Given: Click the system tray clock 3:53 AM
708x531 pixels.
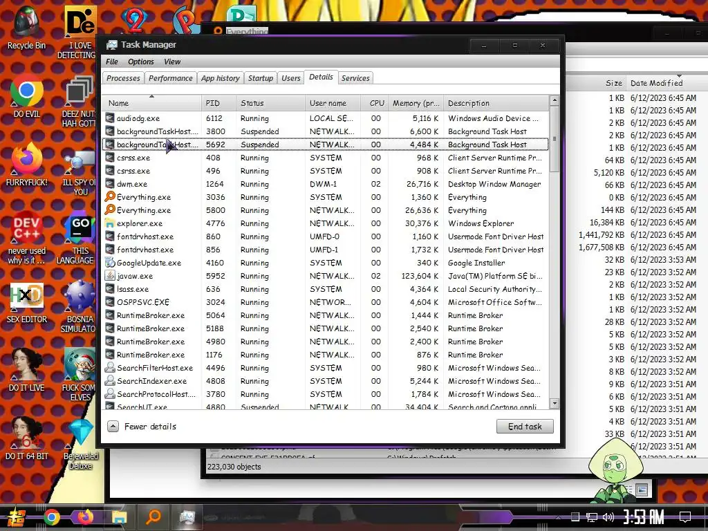Looking at the screenshot, I should [643, 516].
